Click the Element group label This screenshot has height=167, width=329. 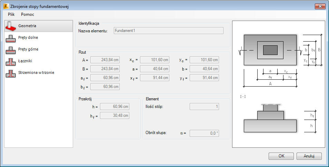(x=152, y=99)
